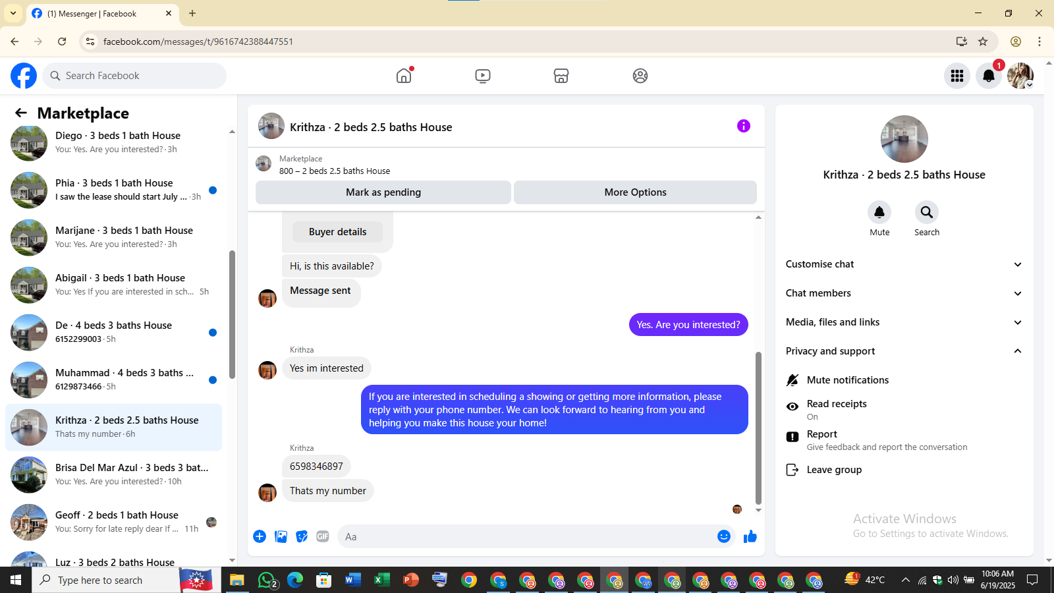Collapse the Privacy and support section

point(904,351)
